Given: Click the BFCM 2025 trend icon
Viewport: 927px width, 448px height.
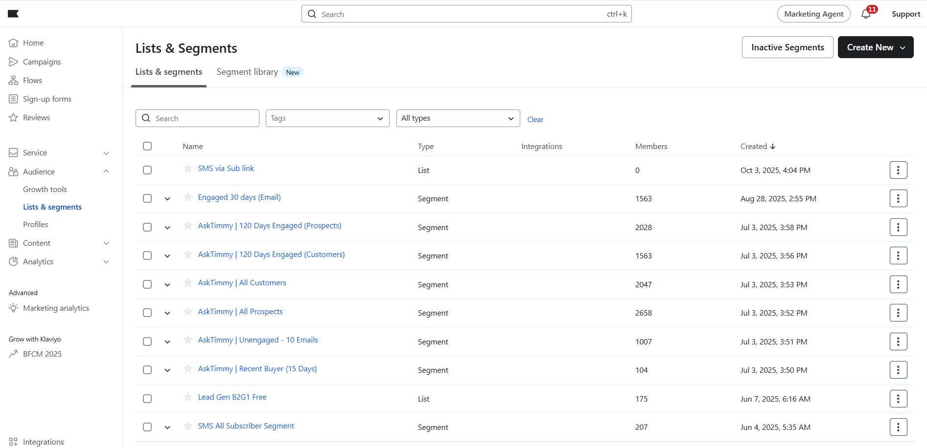Looking at the screenshot, I should coord(13,354).
